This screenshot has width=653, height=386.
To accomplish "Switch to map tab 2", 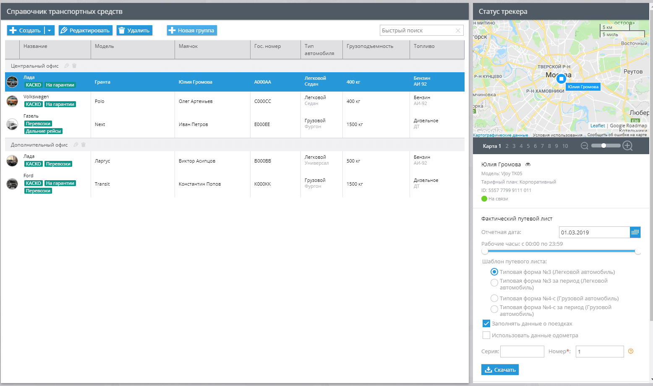I will (507, 146).
